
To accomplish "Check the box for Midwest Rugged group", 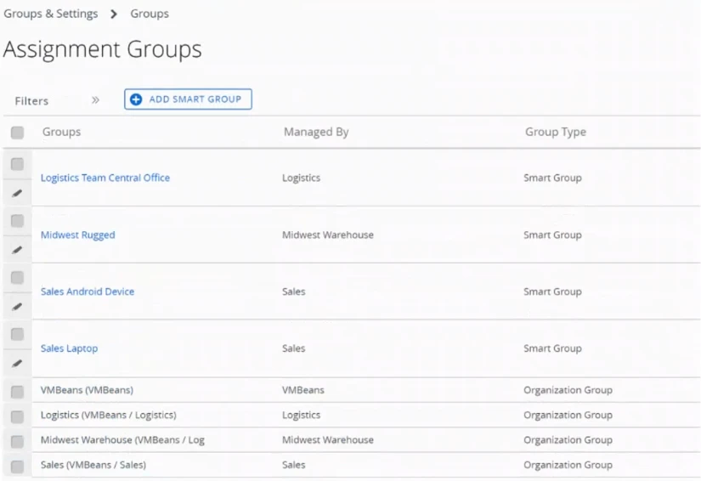I will pos(17,221).
